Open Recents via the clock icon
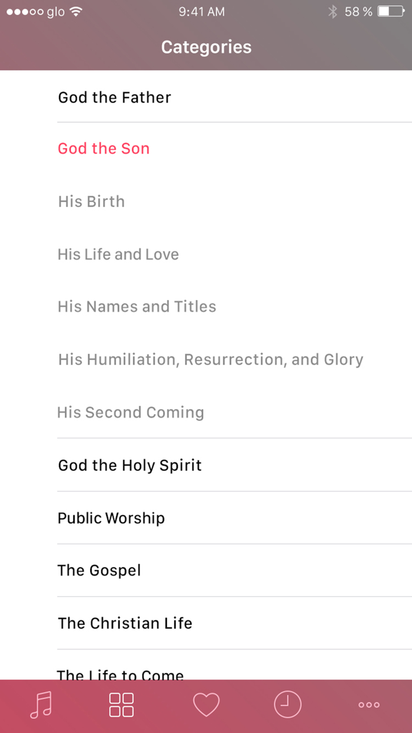 (288, 705)
